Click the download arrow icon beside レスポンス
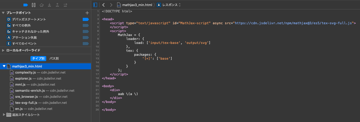The image size is (360, 122). coord(159,5)
